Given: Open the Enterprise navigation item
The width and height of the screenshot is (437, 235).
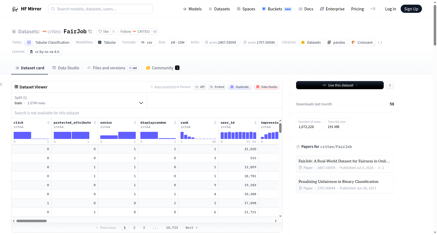Looking at the screenshot, I should click(332, 9).
